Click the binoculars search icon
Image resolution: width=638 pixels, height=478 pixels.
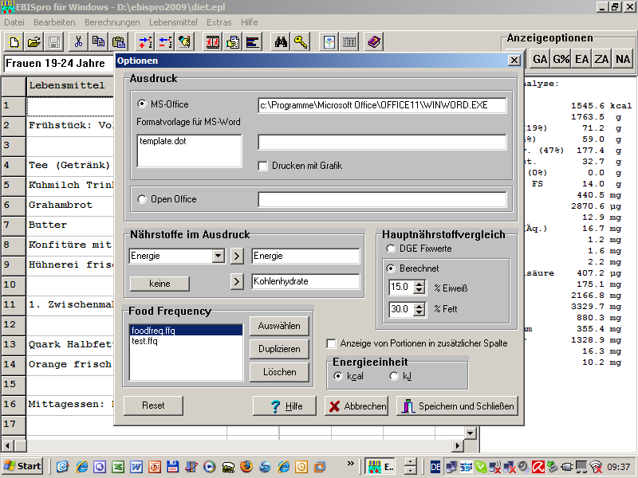[281, 41]
